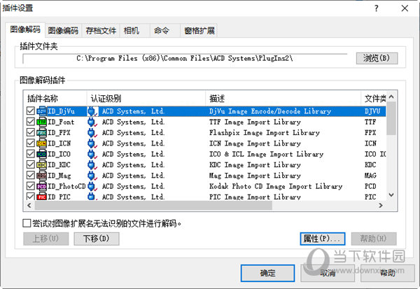This screenshot has height=289, width=420.
Task: Select 'ICO & ICL Image Import Library' text
Action: (266, 154)
